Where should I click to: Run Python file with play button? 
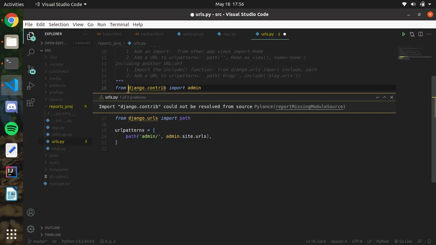coord(403,34)
